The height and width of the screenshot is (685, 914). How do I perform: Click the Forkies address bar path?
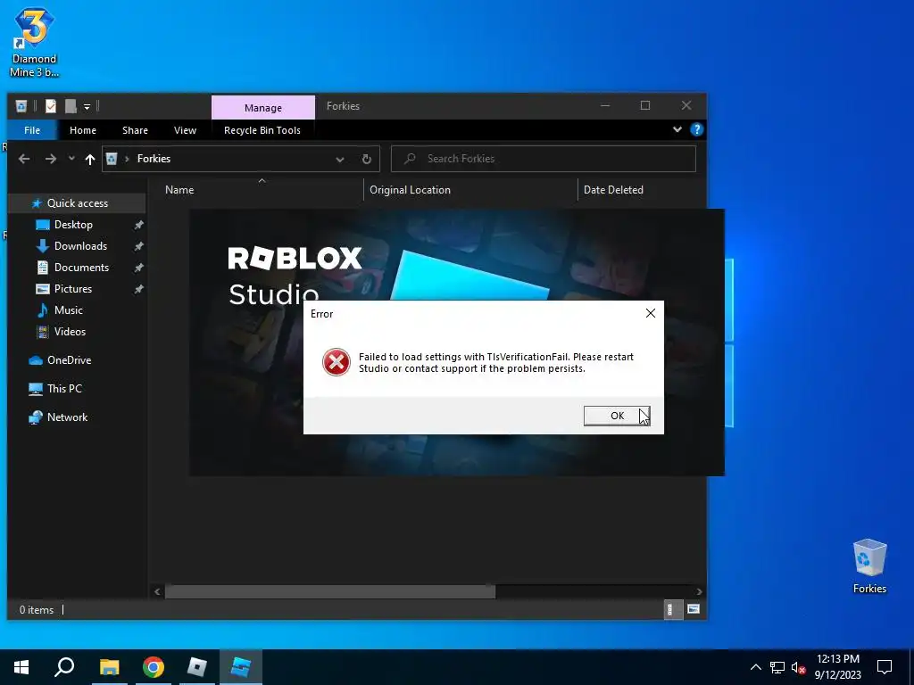pos(154,159)
